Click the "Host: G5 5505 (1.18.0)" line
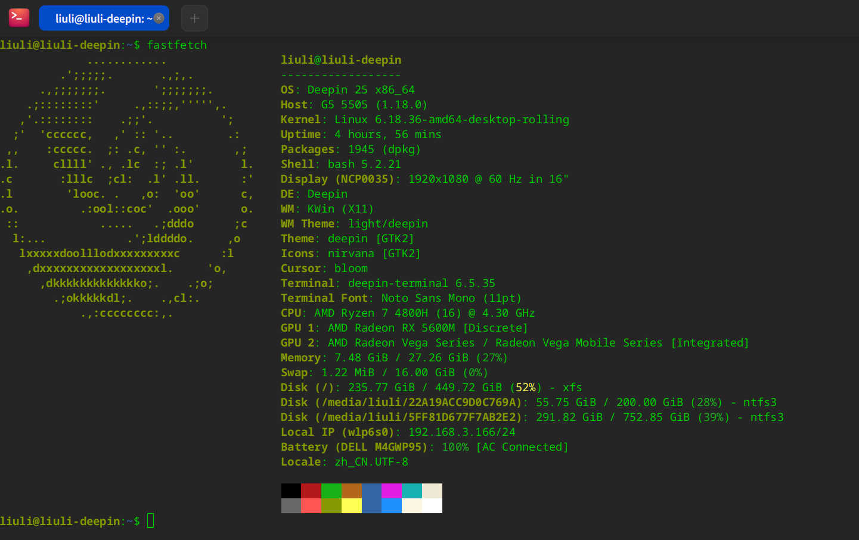This screenshot has width=859, height=540. (354, 105)
